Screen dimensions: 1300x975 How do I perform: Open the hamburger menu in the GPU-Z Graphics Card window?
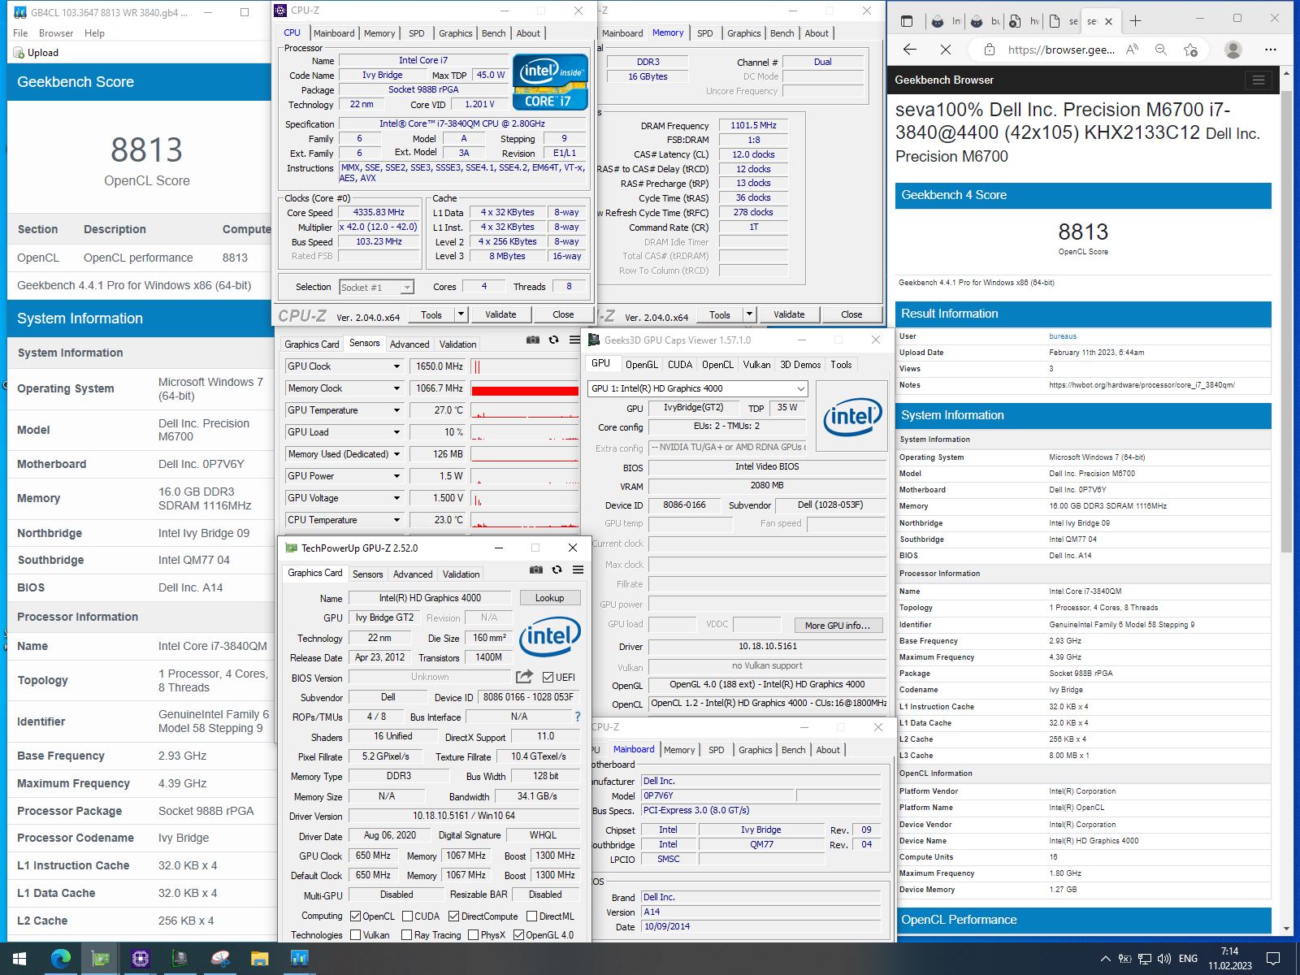578,570
